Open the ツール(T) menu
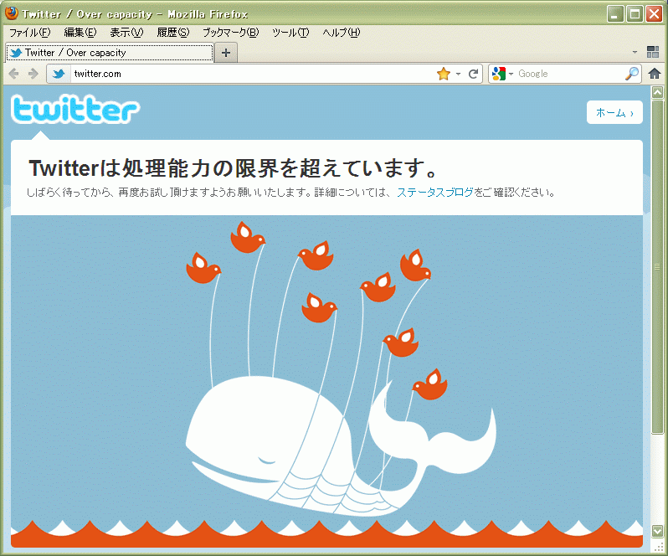This screenshot has width=668, height=556. click(x=290, y=33)
